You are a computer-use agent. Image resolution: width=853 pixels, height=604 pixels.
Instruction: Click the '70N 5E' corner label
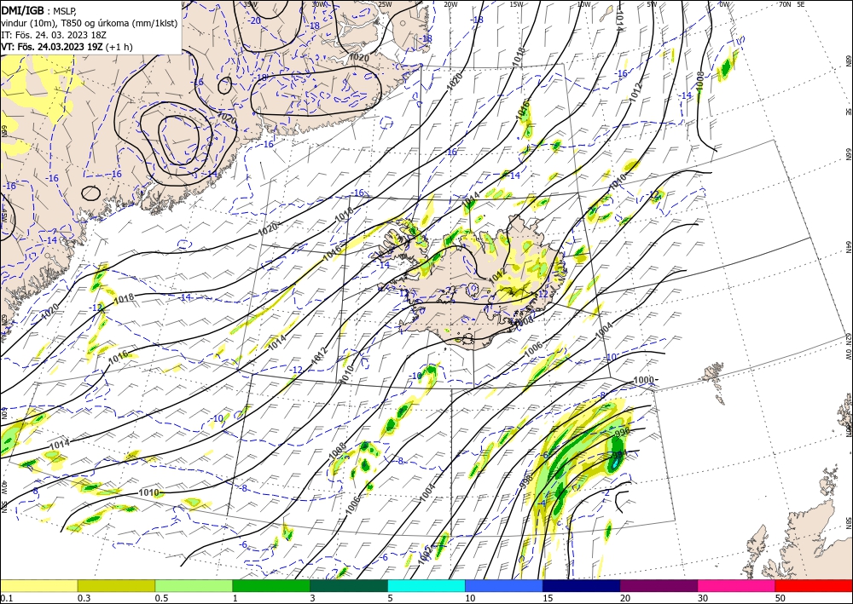pos(792,3)
